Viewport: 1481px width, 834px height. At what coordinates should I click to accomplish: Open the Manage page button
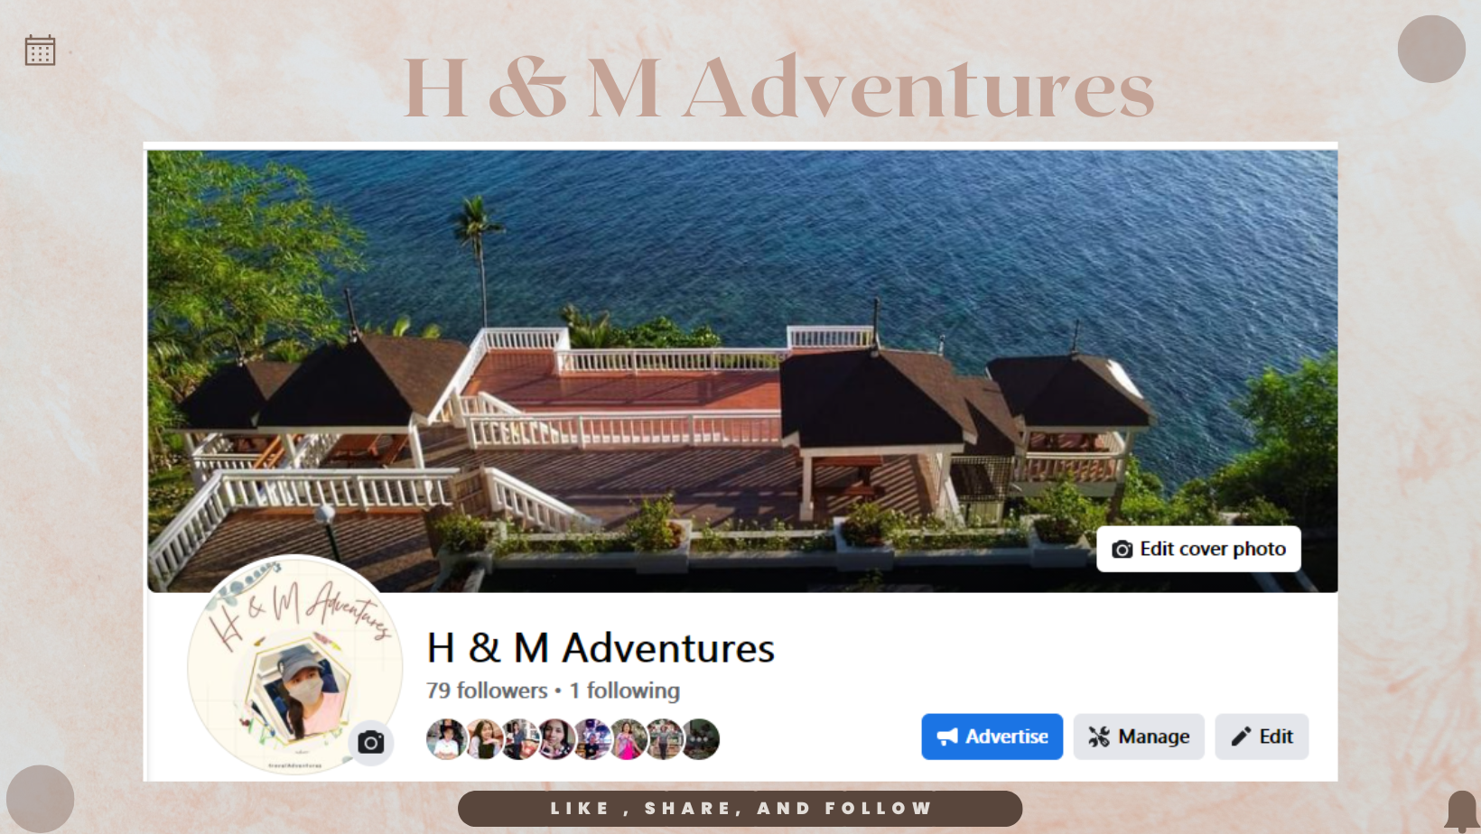[x=1139, y=737]
